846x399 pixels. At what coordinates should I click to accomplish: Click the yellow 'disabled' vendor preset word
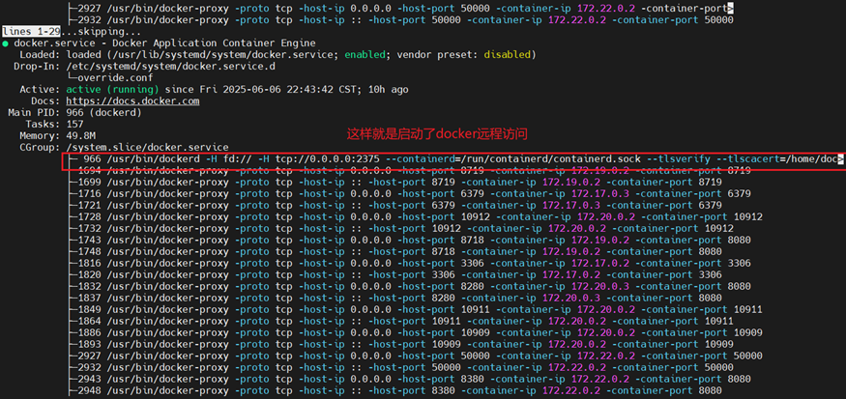508,54
